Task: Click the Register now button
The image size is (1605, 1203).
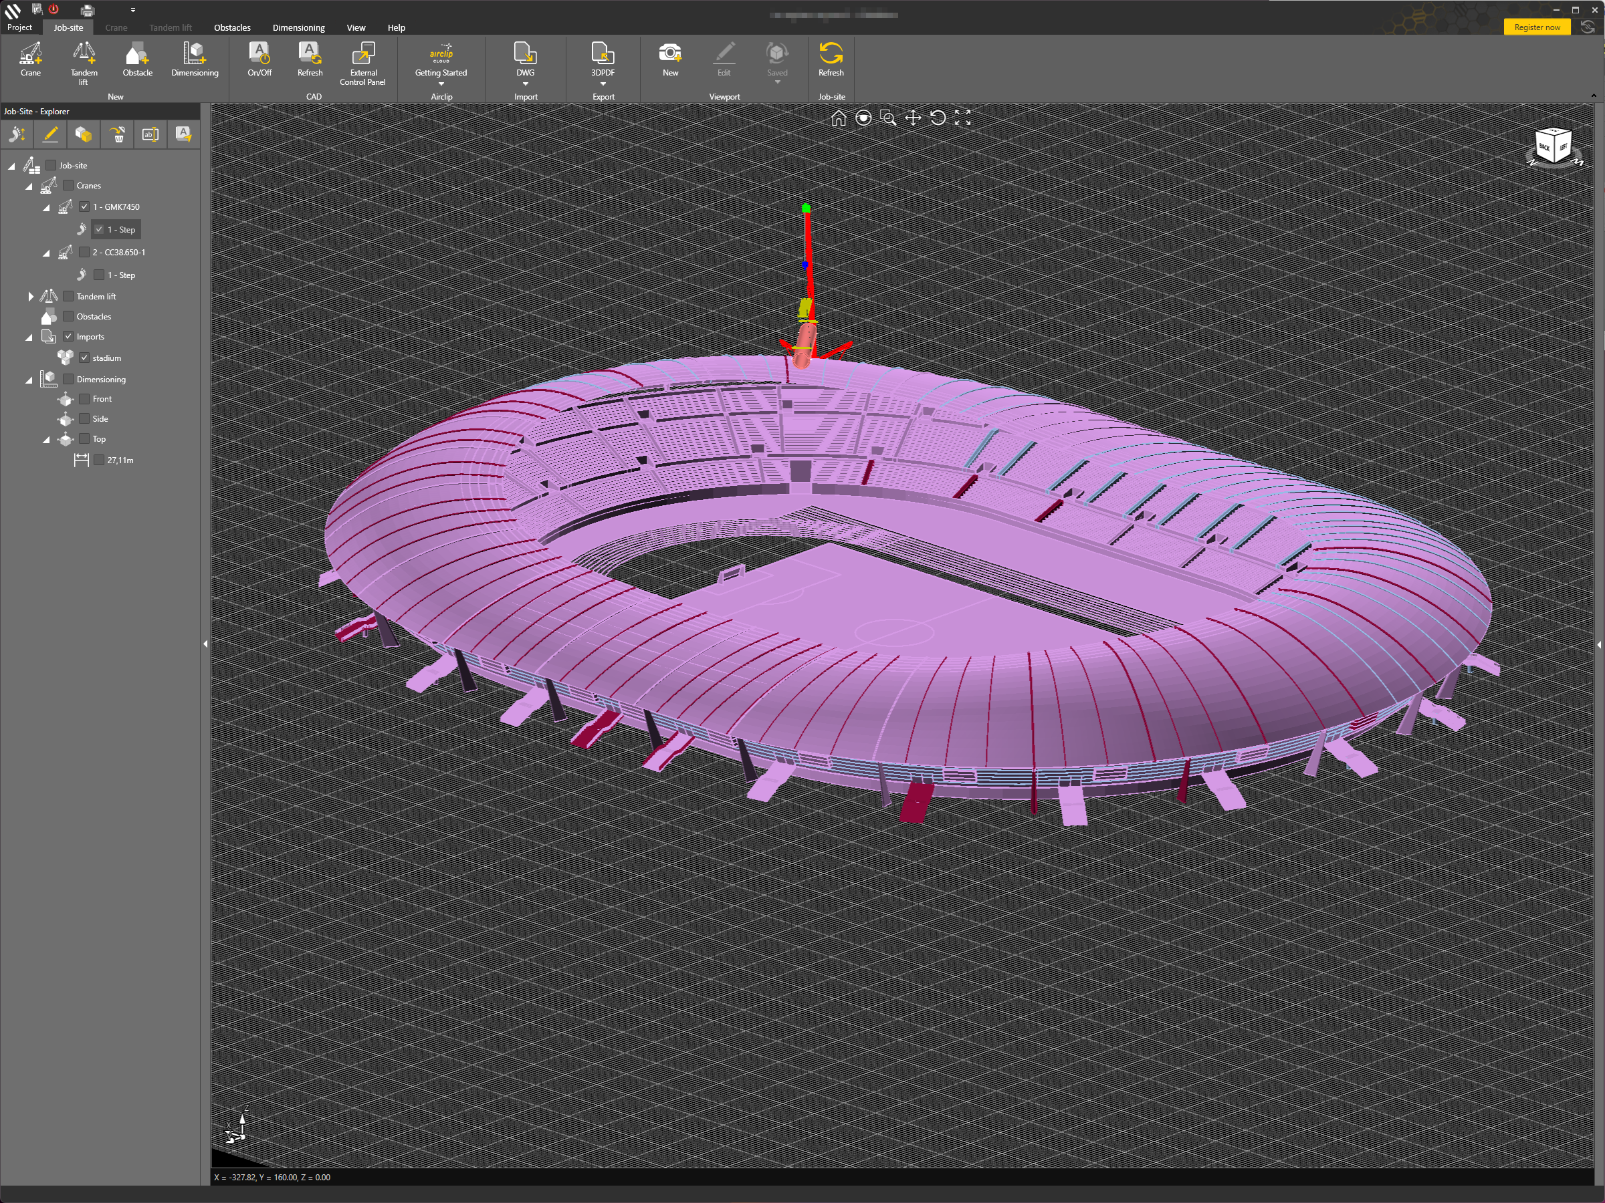Action: 1536,27
